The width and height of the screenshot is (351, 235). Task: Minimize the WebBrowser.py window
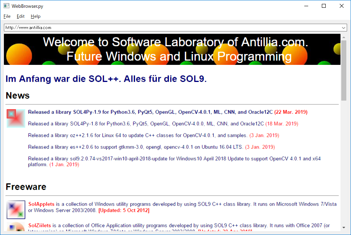point(306,6)
